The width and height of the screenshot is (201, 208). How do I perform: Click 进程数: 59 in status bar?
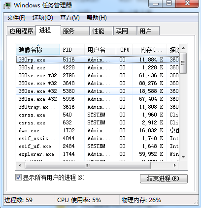coord(18,200)
